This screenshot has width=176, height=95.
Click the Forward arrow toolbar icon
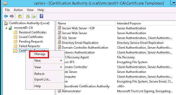(x=12, y=16)
